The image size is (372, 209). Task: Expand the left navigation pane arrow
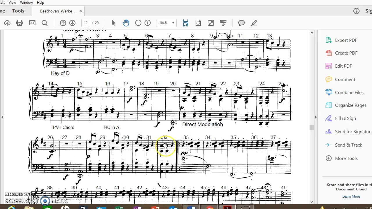(x=2, y=117)
